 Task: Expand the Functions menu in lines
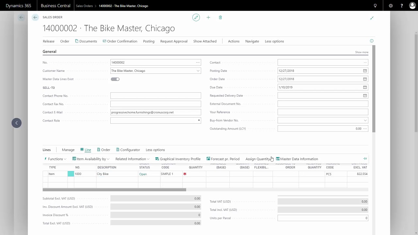(x=55, y=159)
